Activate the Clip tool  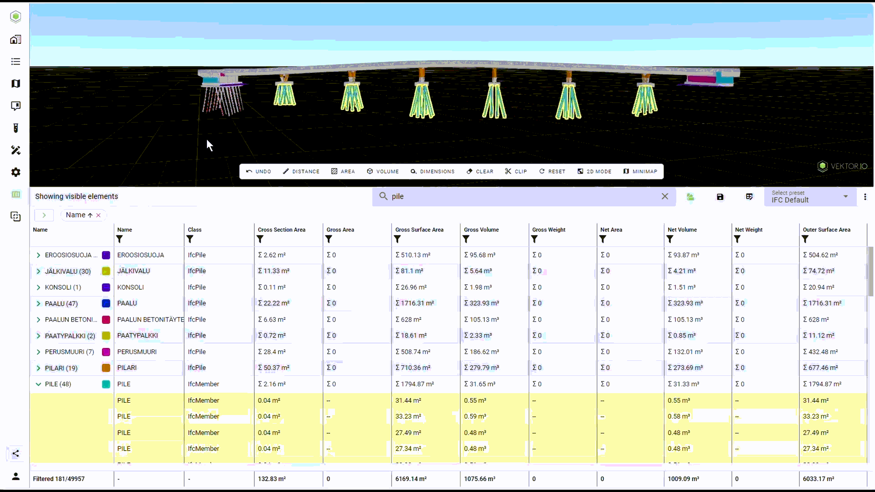tap(516, 171)
